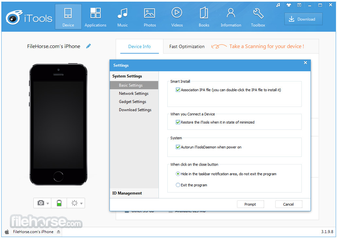The width and height of the screenshot is (337, 238).
Task: Take a device screenshot with camera icon
Action: pyautogui.click(x=41, y=203)
